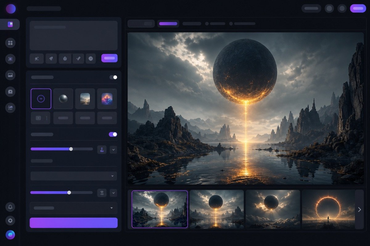Expand the chevron beside the upload-arrow icon
This screenshot has height=246, width=370.
113,193
